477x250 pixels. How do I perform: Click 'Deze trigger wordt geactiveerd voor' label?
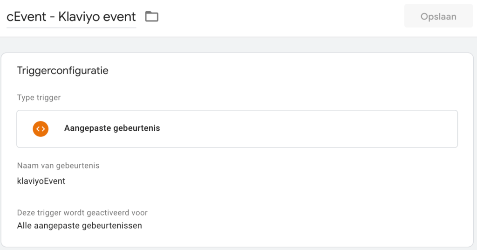(82, 213)
